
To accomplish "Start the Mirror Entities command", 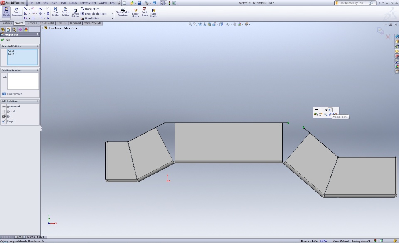I will [x=90, y=9].
